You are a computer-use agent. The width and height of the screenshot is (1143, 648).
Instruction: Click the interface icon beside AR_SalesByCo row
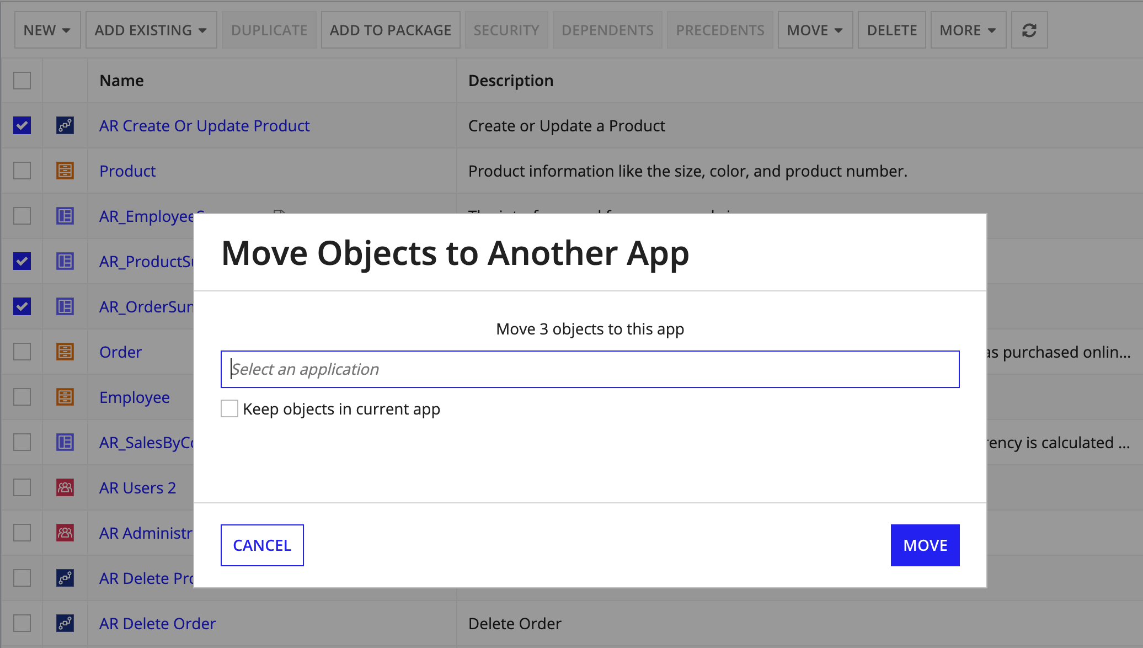pyautogui.click(x=65, y=443)
